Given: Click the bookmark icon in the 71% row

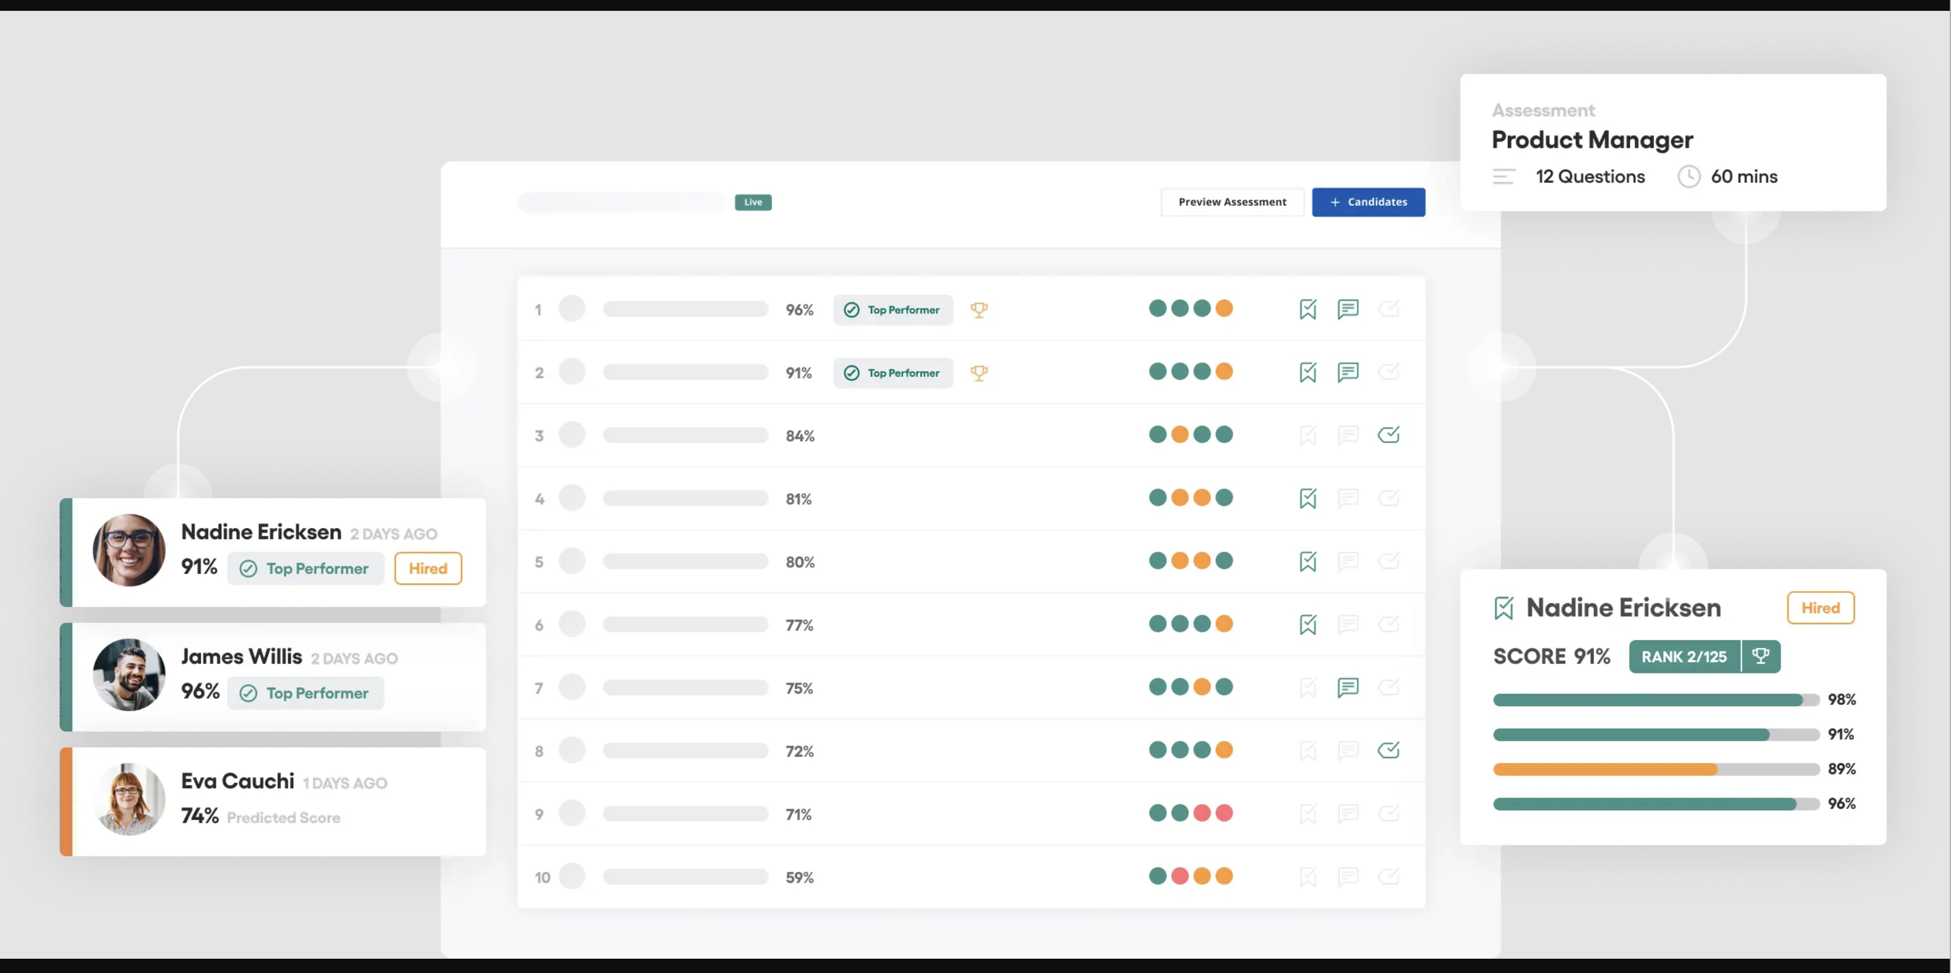Looking at the screenshot, I should pos(1308,814).
